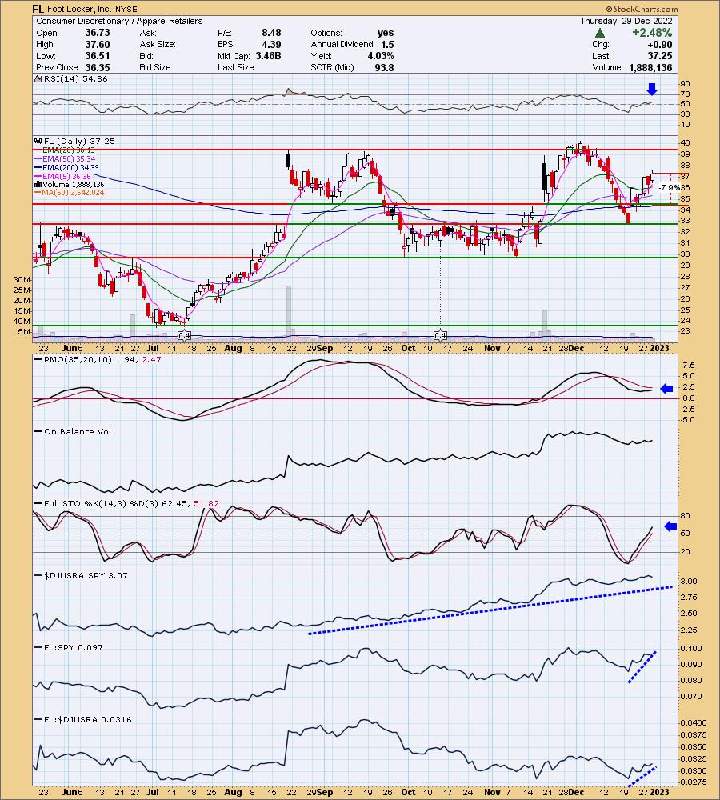Screen dimensions: 720x800
Task: Click the Annual Dividend value 1.5
Action: click(386, 44)
